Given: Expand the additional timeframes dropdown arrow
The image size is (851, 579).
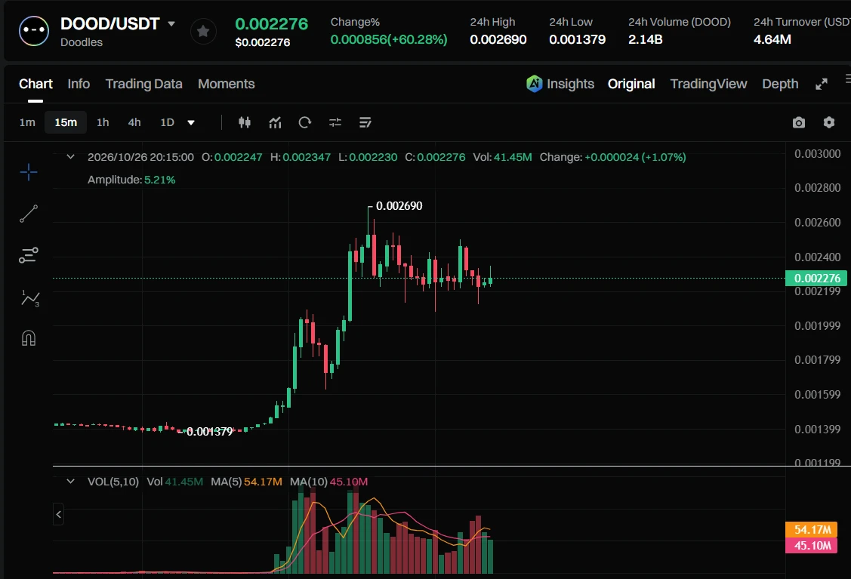Looking at the screenshot, I should tap(191, 122).
